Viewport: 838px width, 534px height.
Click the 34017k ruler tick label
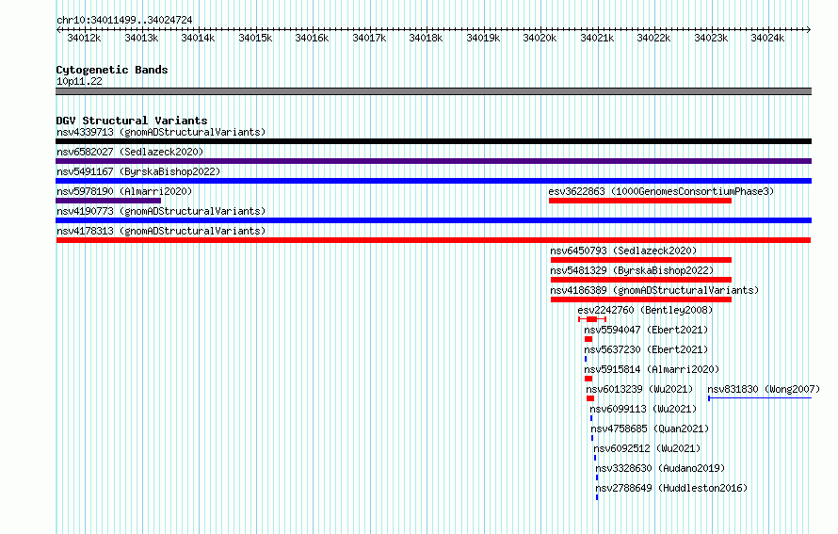point(369,39)
